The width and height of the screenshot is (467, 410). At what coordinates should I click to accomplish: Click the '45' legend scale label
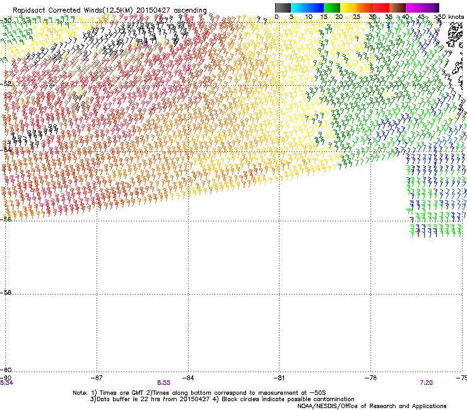pyautogui.click(x=421, y=16)
